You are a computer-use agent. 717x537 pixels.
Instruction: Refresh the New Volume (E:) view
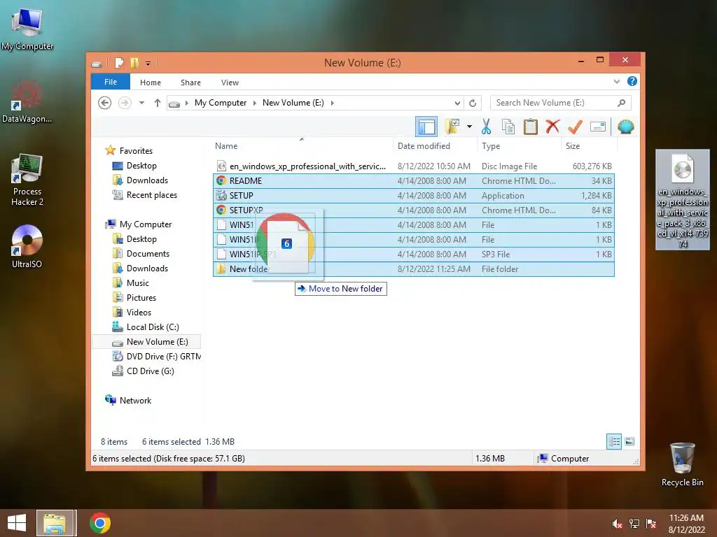point(473,103)
